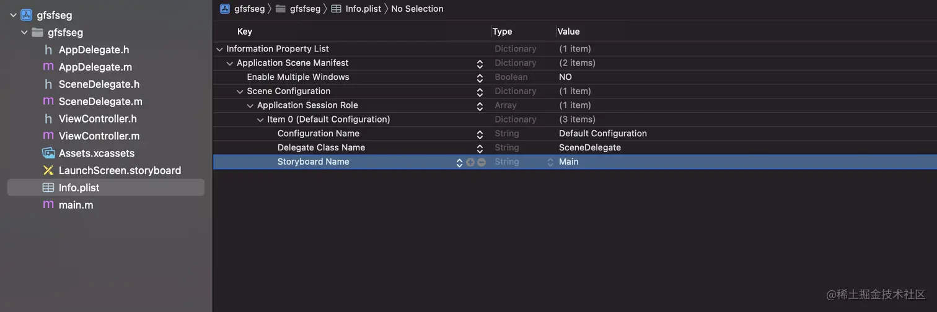This screenshot has width=937, height=312.
Task: Click Info.plist in the breadcrumb bar
Action: click(363, 9)
